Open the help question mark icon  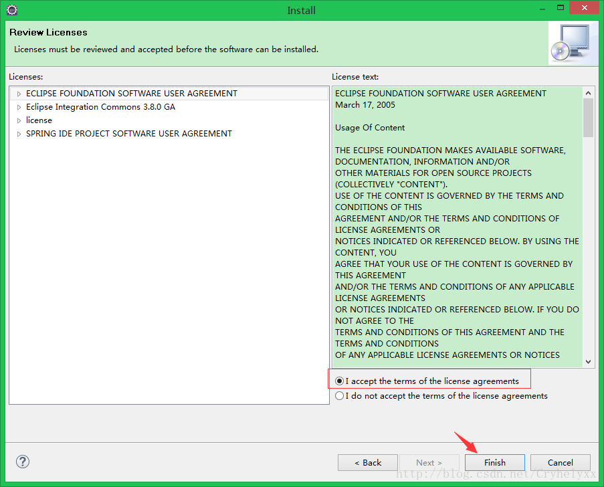pos(23,462)
